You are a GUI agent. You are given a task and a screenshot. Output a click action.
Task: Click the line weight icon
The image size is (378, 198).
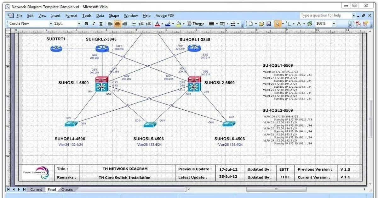coord(212,24)
